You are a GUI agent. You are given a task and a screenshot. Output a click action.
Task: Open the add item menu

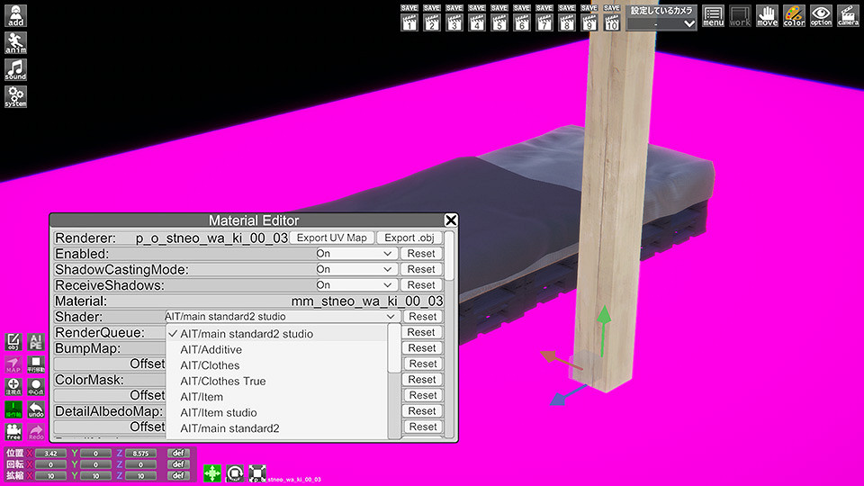[15, 15]
